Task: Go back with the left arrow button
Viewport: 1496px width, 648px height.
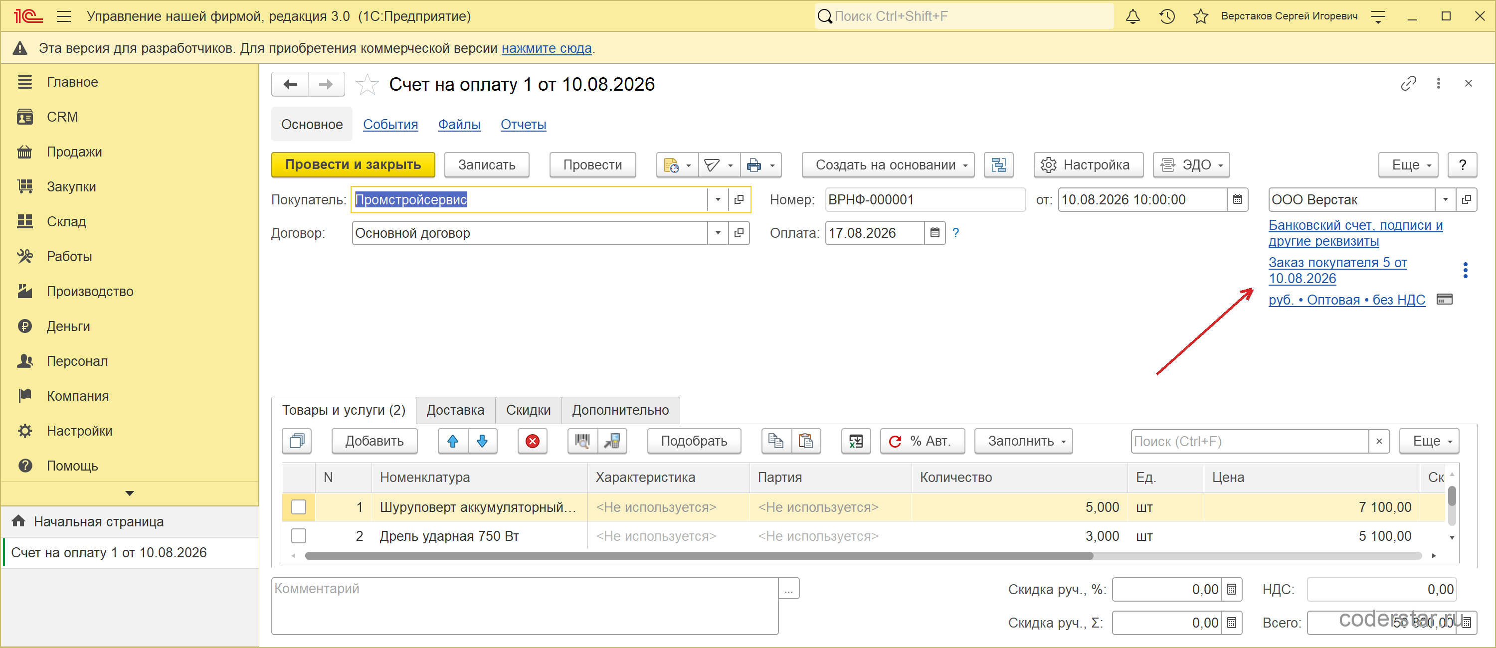Action: [x=290, y=84]
